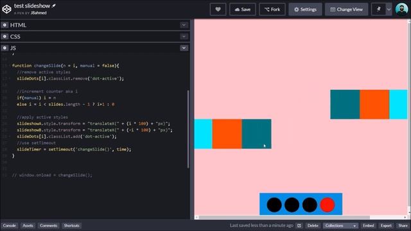Save the pen

click(243, 10)
